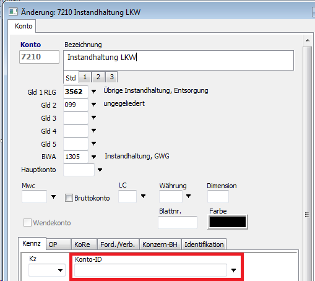315x281 pixels.
Task: Expand the Mwc dropdown arrow
Action: 53,197
